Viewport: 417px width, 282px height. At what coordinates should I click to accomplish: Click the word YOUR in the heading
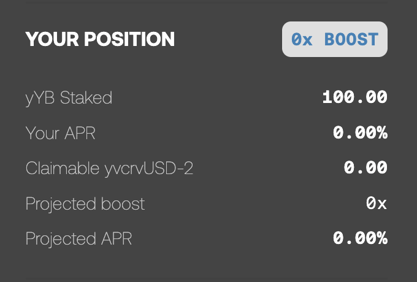coord(50,39)
